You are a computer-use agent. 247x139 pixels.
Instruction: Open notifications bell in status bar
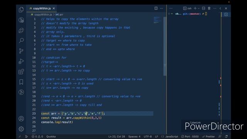coord(226,136)
